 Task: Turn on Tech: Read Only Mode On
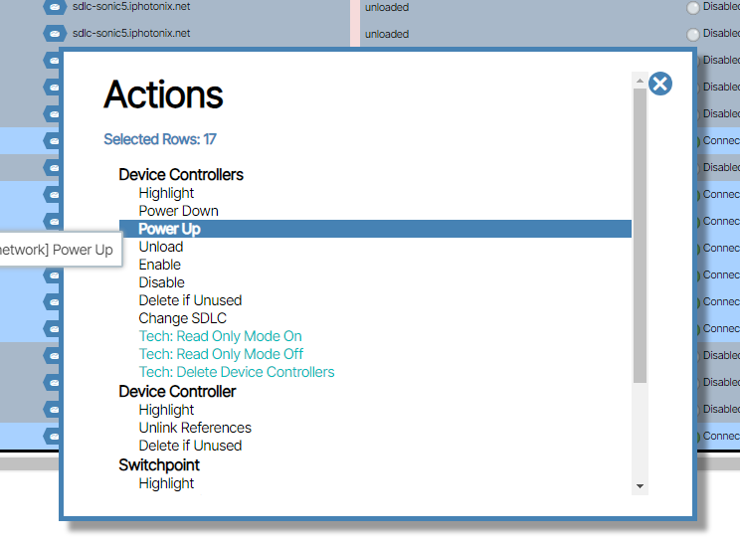(220, 336)
